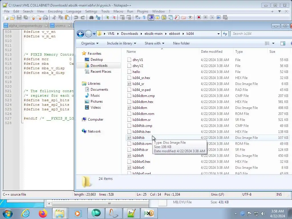292x219 pixels.
Task: Expand the Organize dropdown
Action: pyautogui.click(x=90, y=43)
